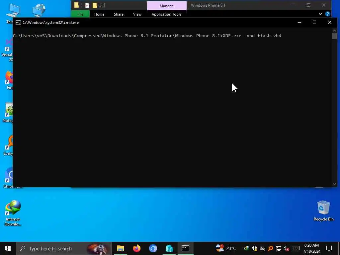Click the C:\Windows\system32\cmd.exe window title
This screenshot has height=255, width=340.
[x=51, y=23]
